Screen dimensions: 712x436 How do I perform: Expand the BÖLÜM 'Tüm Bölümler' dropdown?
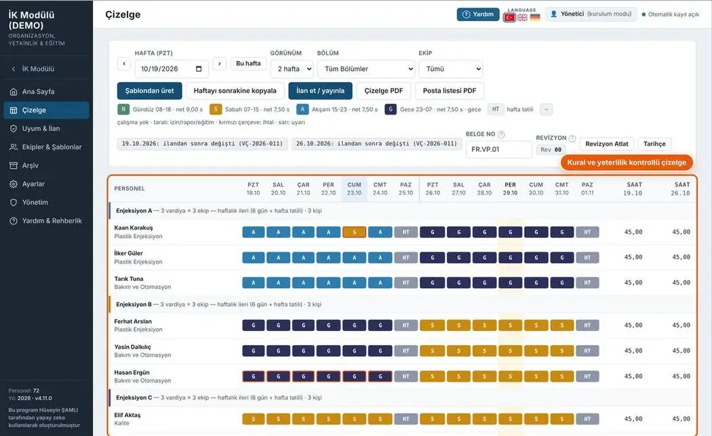(x=366, y=69)
